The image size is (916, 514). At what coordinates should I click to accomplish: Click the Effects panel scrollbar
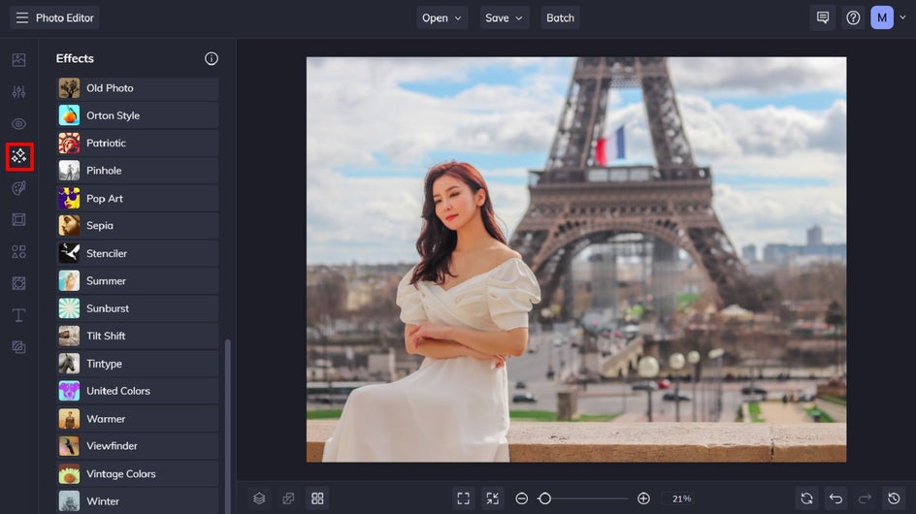228,427
